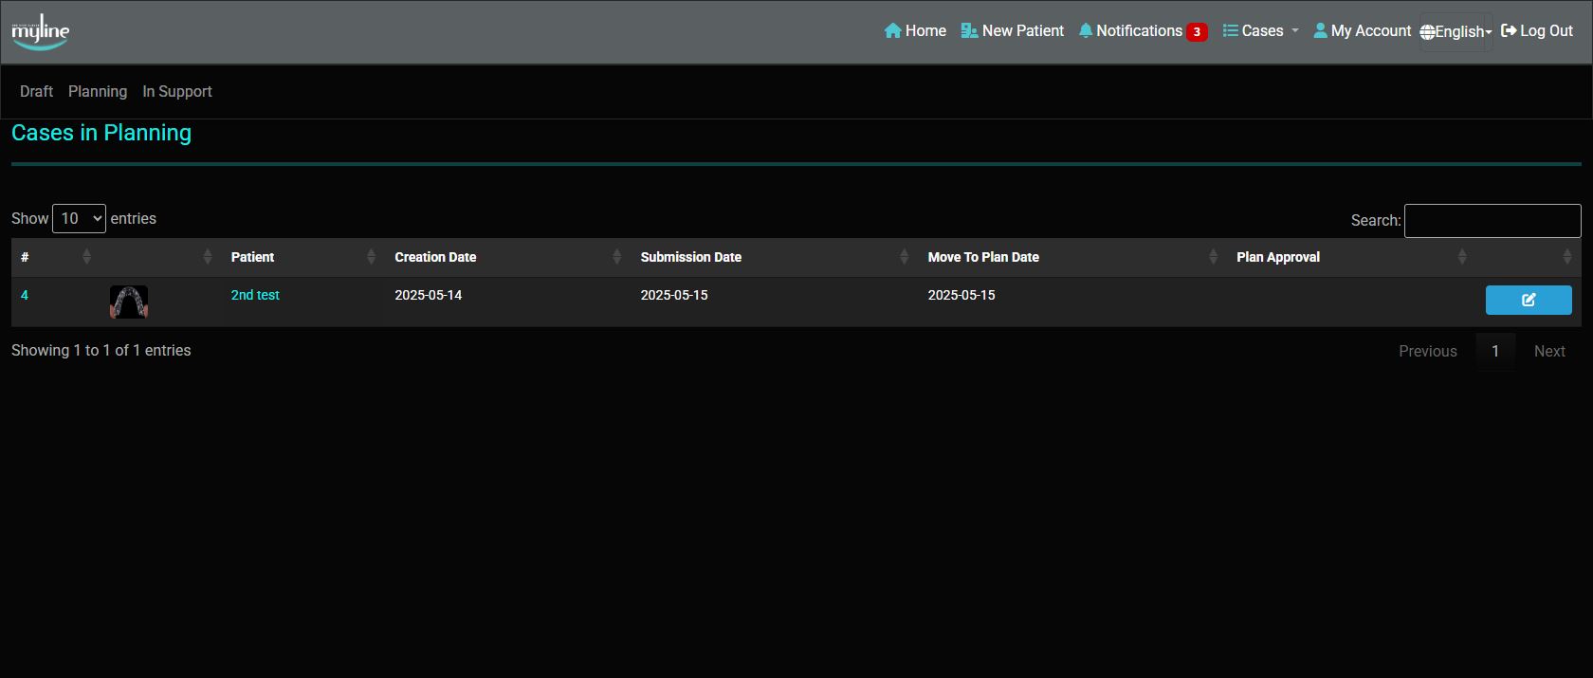The height and width of the screenshot is (678, 1593).
Task: Expand the Cases dropdown menu
Action: 1260,31
